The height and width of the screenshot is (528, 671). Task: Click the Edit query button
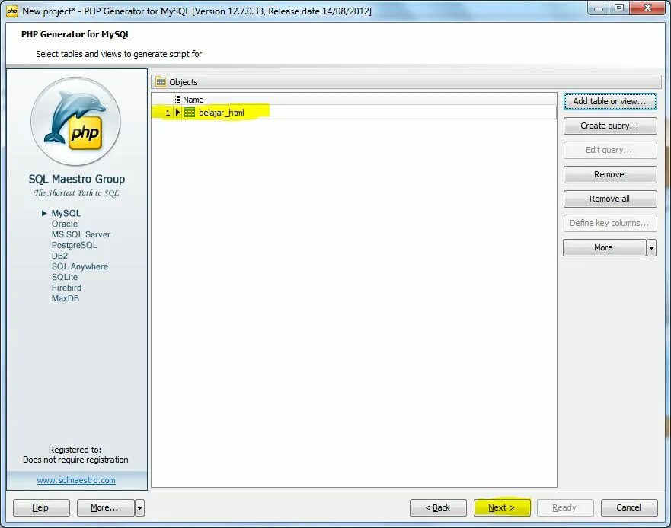pyautogui.click(x=610, y=150)
